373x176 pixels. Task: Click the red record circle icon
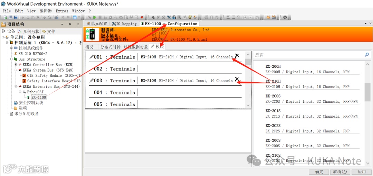tap(142, 17)
